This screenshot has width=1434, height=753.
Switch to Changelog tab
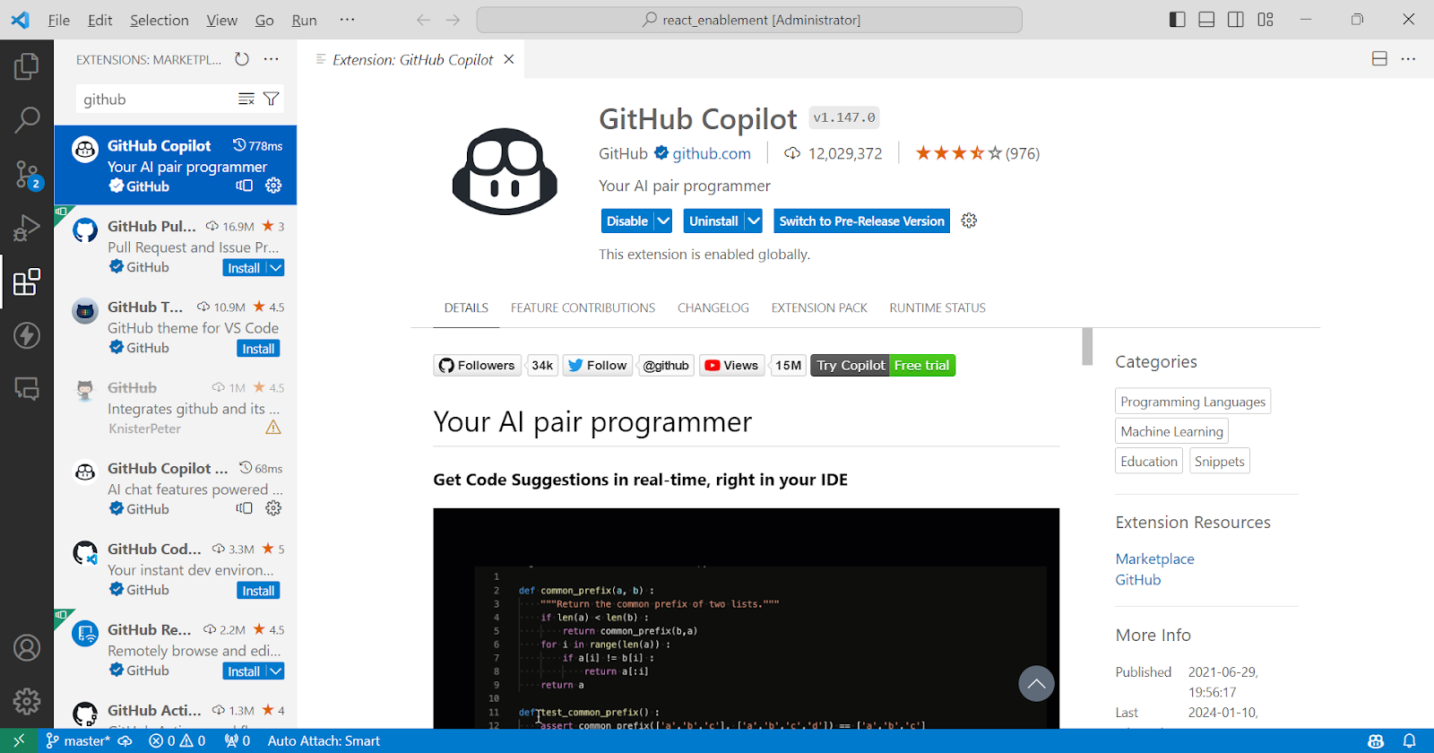coord(713,307)
